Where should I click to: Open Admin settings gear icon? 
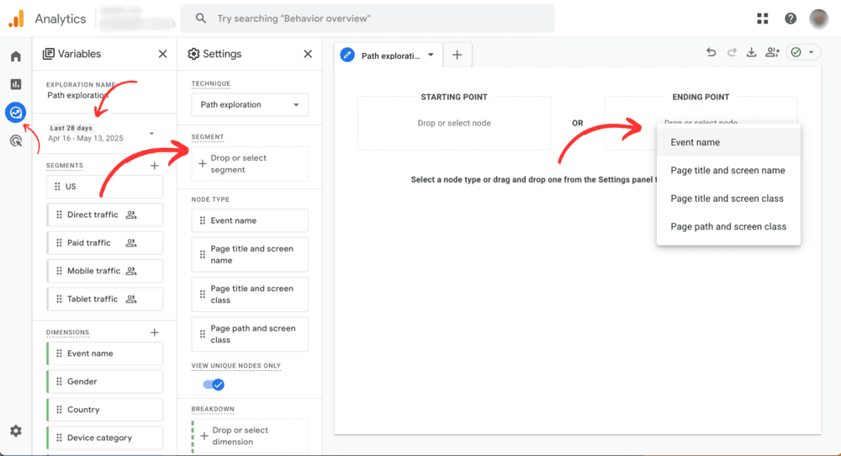click(x=15, y=431)
